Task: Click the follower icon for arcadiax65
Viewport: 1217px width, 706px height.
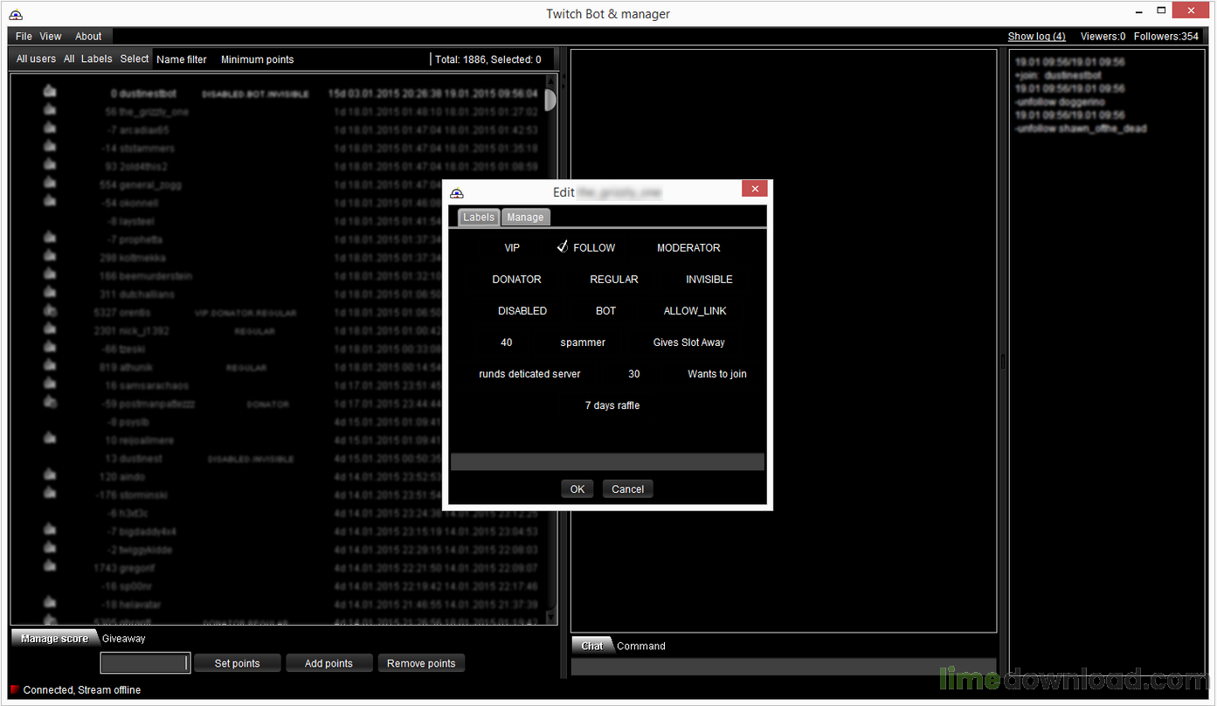Action: tap(51, 128)
